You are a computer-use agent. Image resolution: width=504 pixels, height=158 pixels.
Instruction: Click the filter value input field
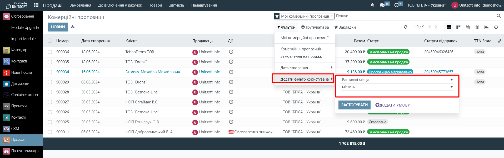(x=397, y=94)
